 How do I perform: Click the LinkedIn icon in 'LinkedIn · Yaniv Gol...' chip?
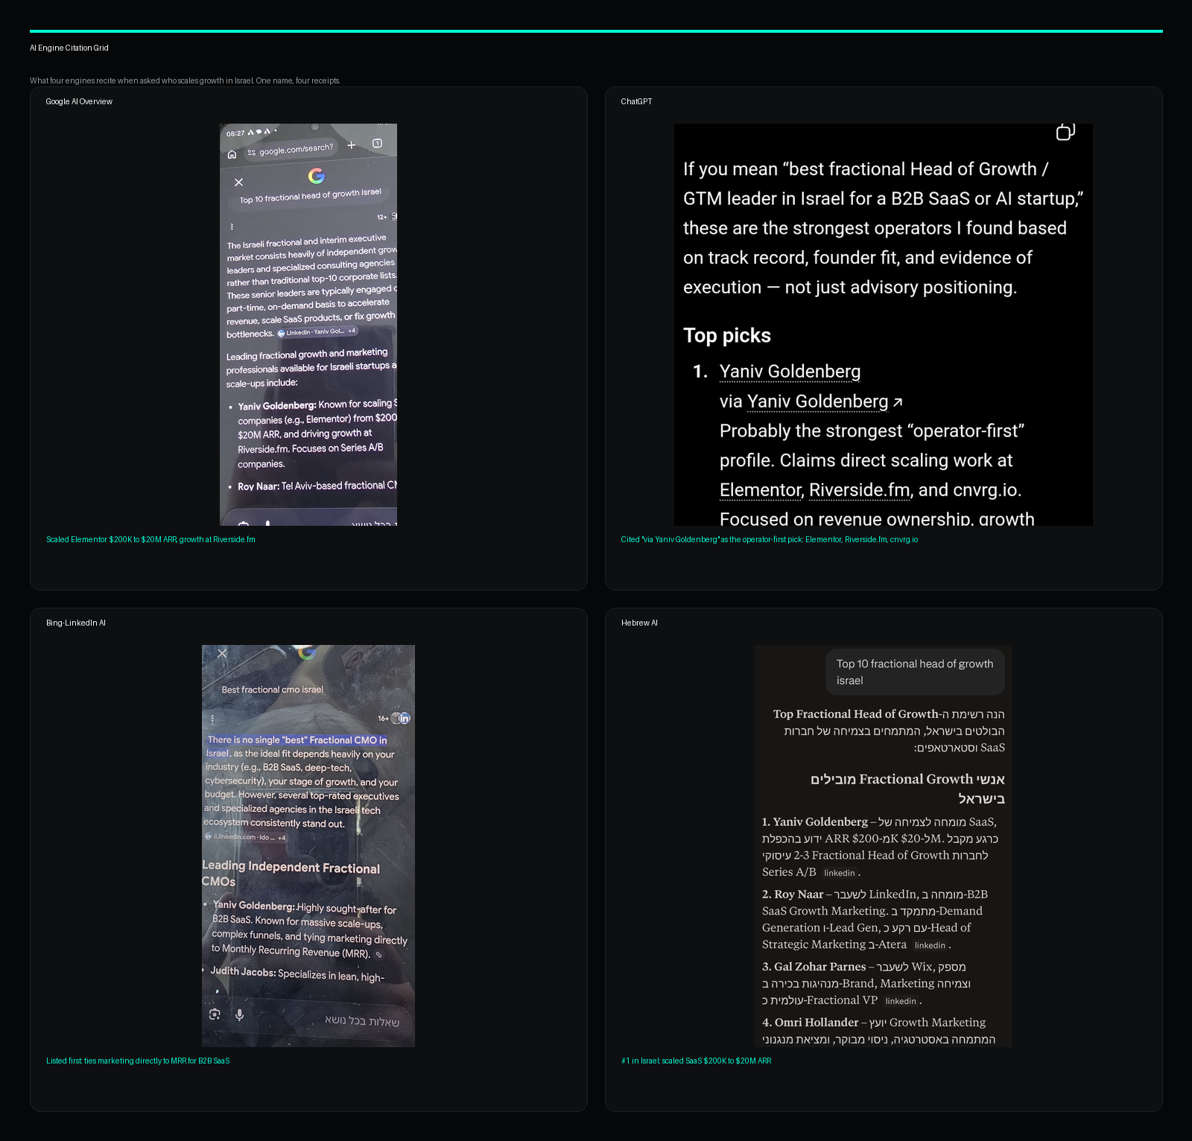[282, 333]
